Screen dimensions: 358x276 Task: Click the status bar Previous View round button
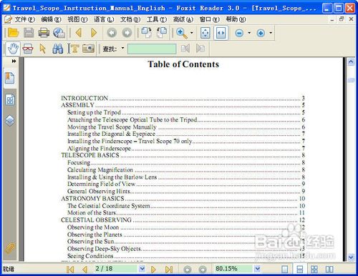coord(188,270)
